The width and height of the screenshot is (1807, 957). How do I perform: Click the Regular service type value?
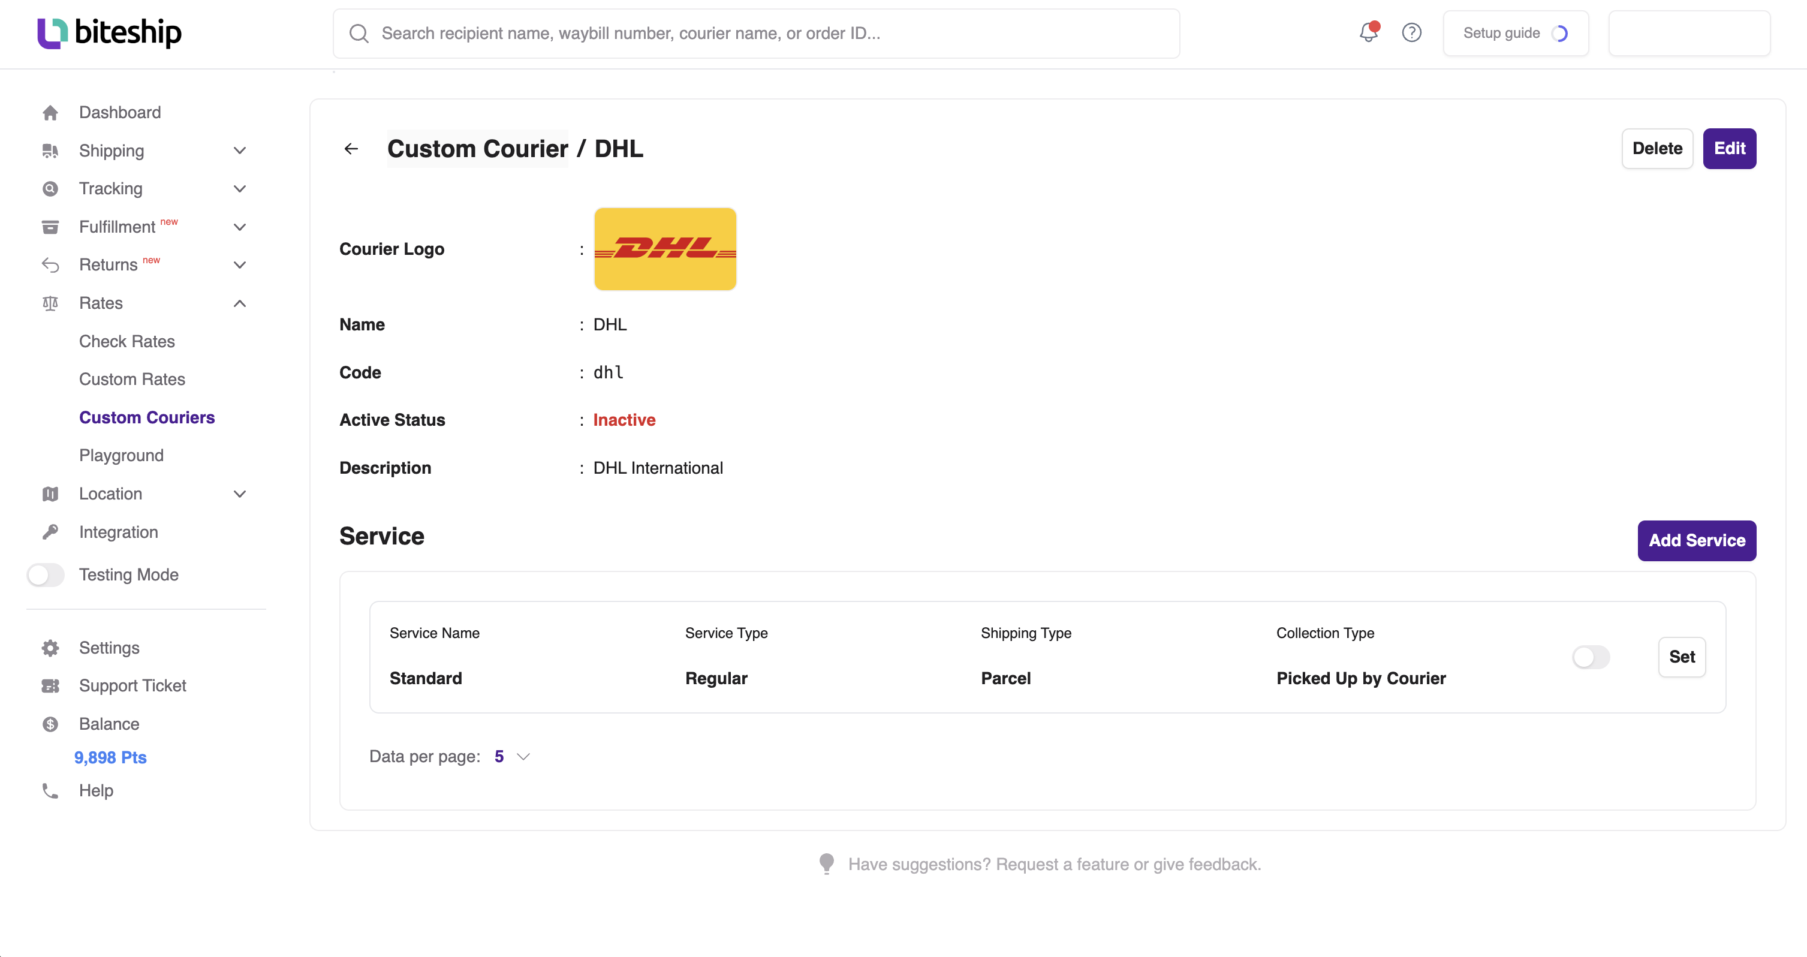[x=716, y=678]
